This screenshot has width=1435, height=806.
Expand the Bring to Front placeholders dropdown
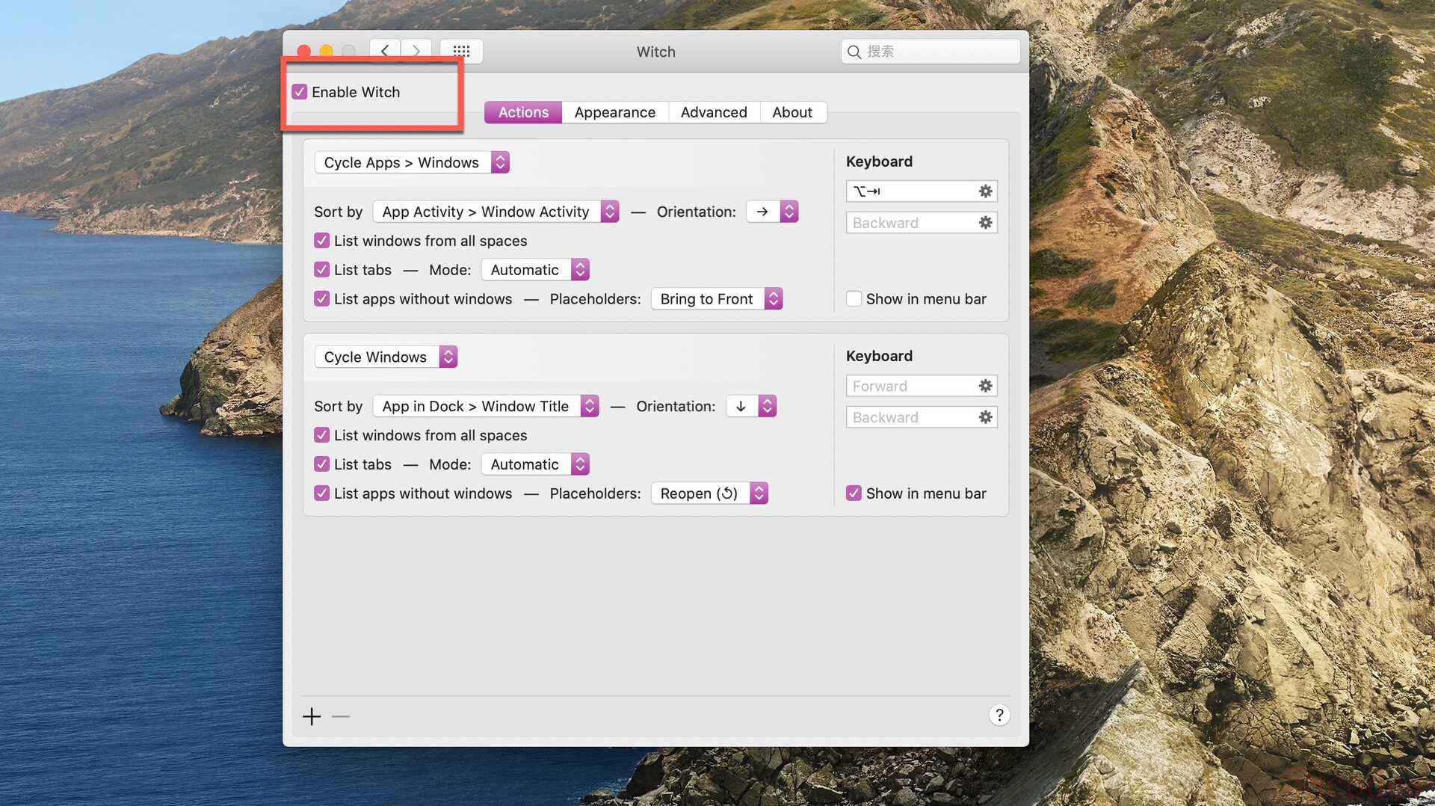716,299
